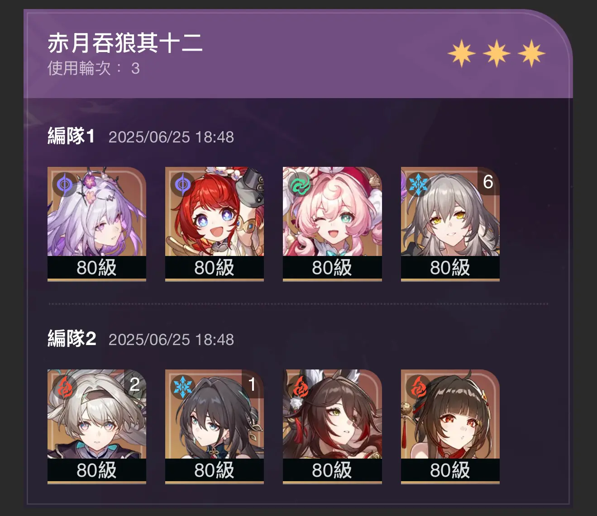Image resolution: width=597 pixels, height=516 pixels.
Task: Click the Fire icon on white-haired Team 2 character
Action: [65, 387]
